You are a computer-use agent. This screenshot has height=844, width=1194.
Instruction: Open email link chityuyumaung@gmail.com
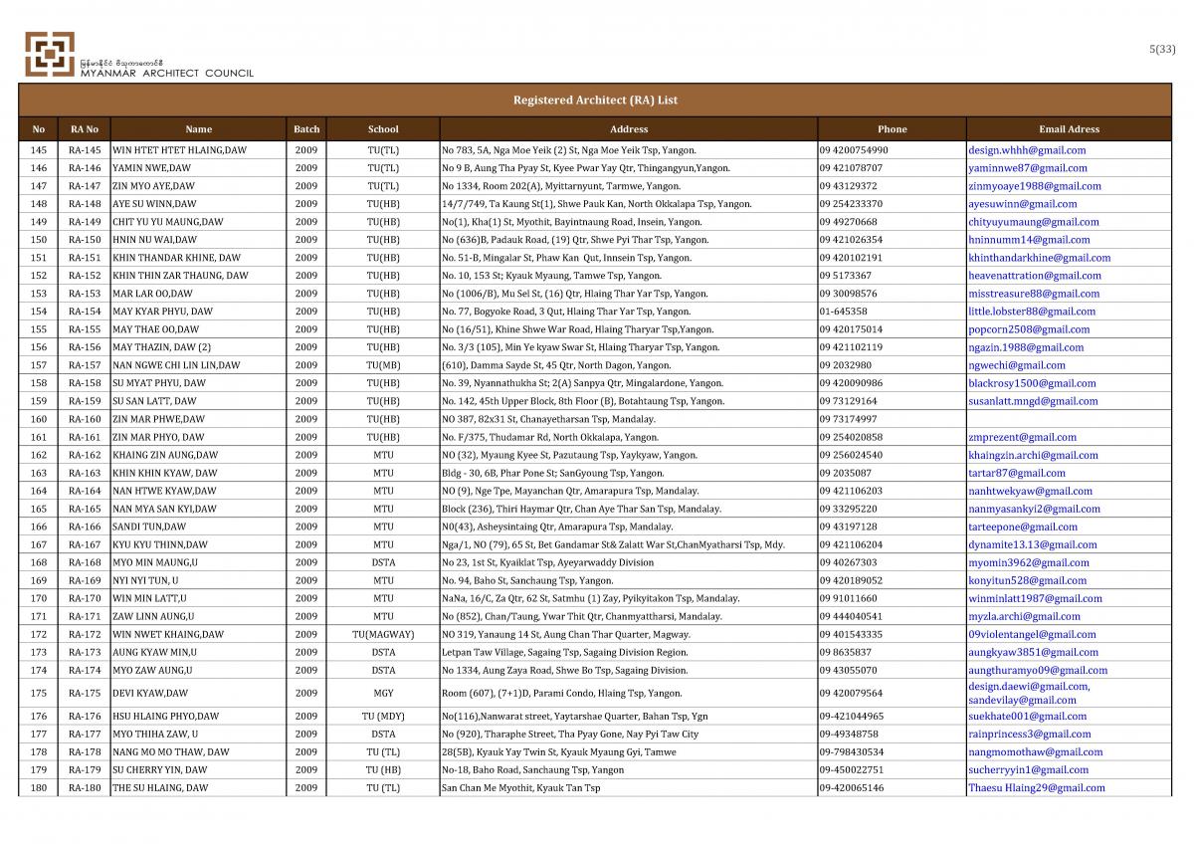pyautogui.click(x=1034, y=222)
